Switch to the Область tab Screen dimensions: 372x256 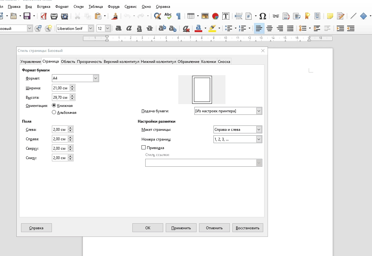click(x=68, y=61)
